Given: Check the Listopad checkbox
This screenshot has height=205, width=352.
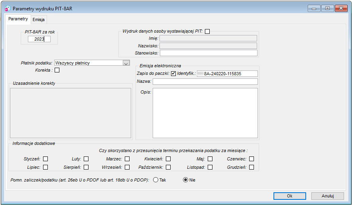Looking at the screenshot, I should coord(210,167).
